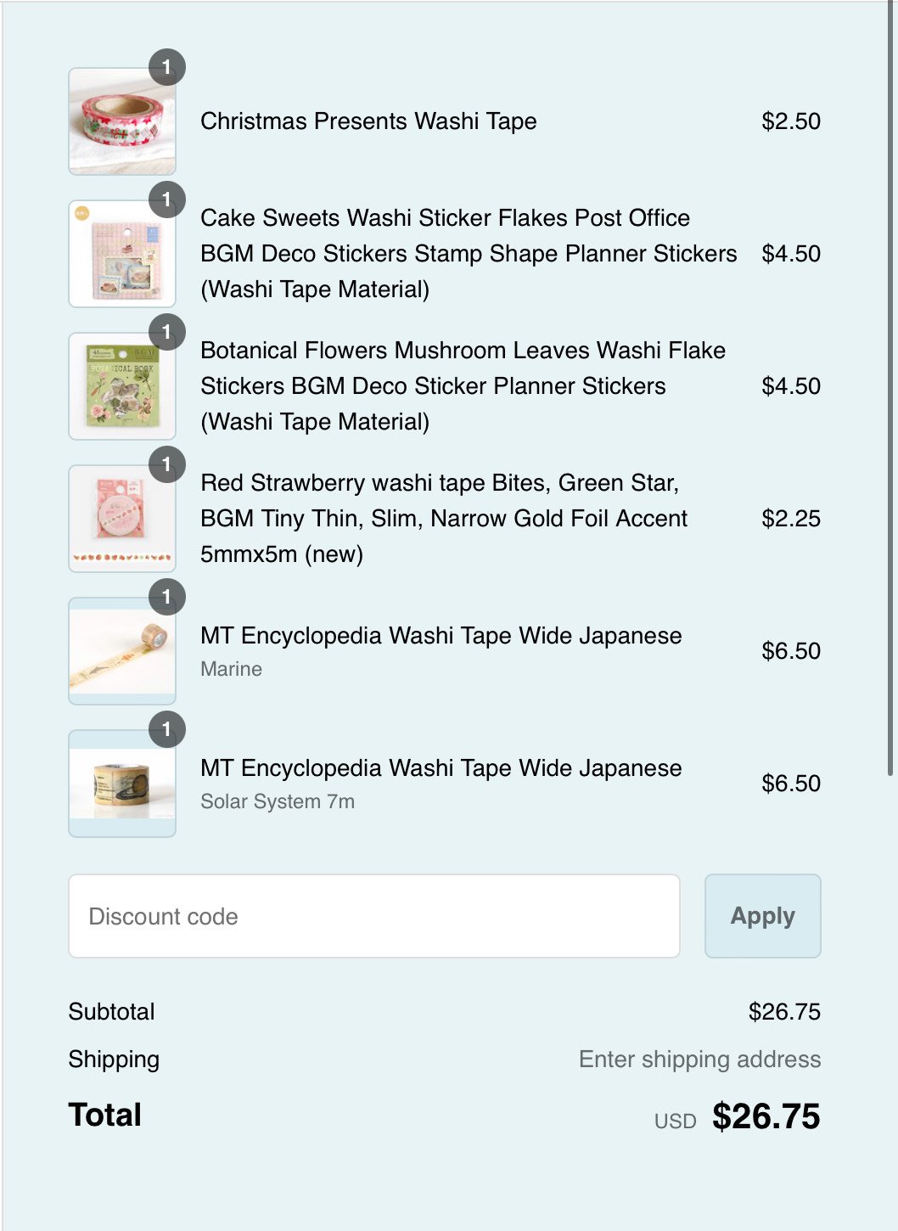Click quantity badge on Christmas Presents tape

click(167, 67)
